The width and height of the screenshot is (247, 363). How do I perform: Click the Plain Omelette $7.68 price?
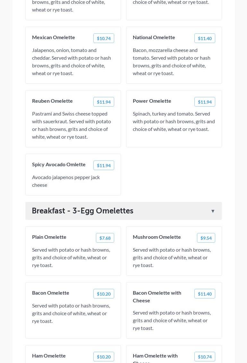coord(105,238)
